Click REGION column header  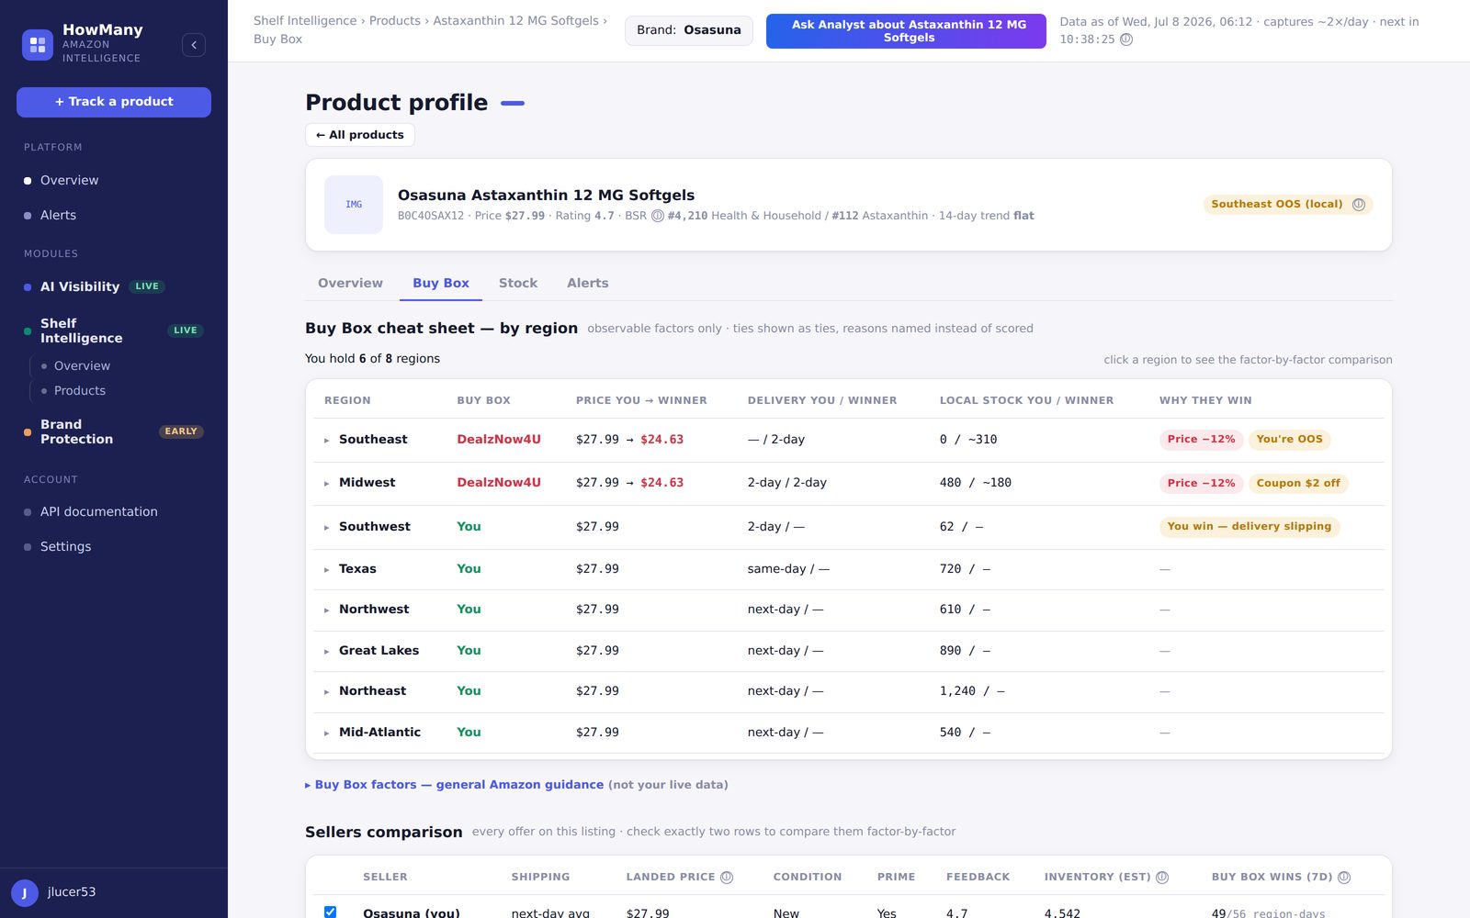(x=347, y=401)
